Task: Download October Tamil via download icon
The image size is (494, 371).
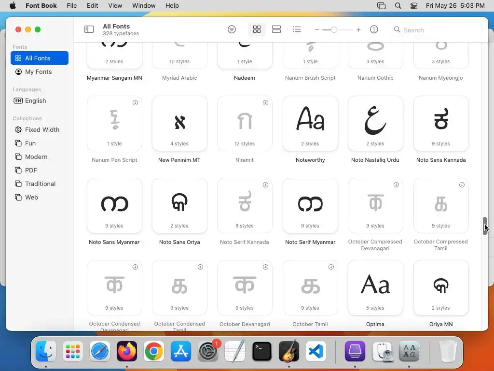Action: tap(331, 267)
